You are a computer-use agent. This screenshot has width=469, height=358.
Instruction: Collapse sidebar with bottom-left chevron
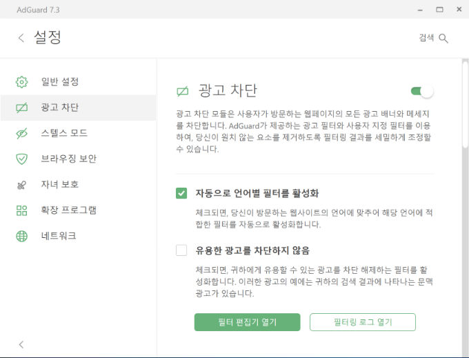[21, 344]
